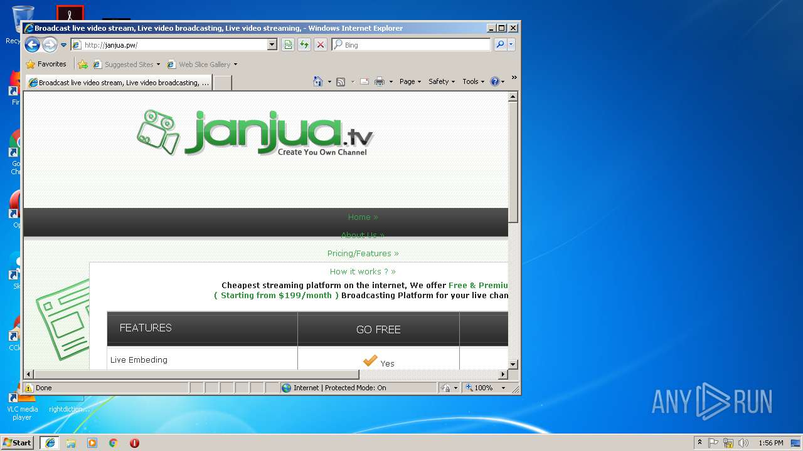Click the vertical scrollbar up arrow
This screenshot has width=803, height=451.
513,96
